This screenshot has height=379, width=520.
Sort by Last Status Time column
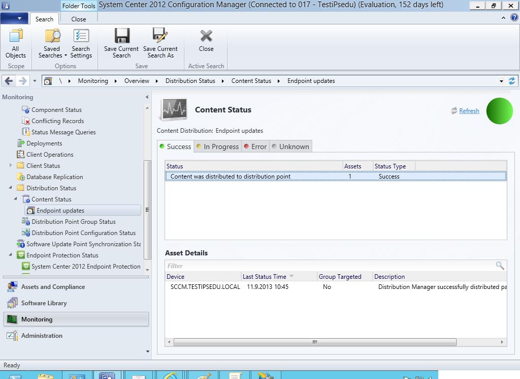click(x=279, y=276)
